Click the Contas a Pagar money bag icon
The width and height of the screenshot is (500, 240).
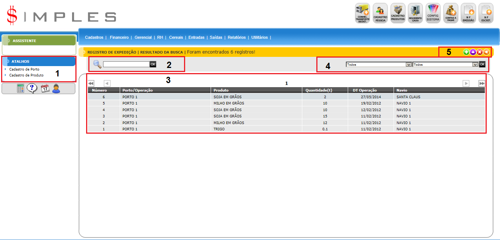coord(450,13)
